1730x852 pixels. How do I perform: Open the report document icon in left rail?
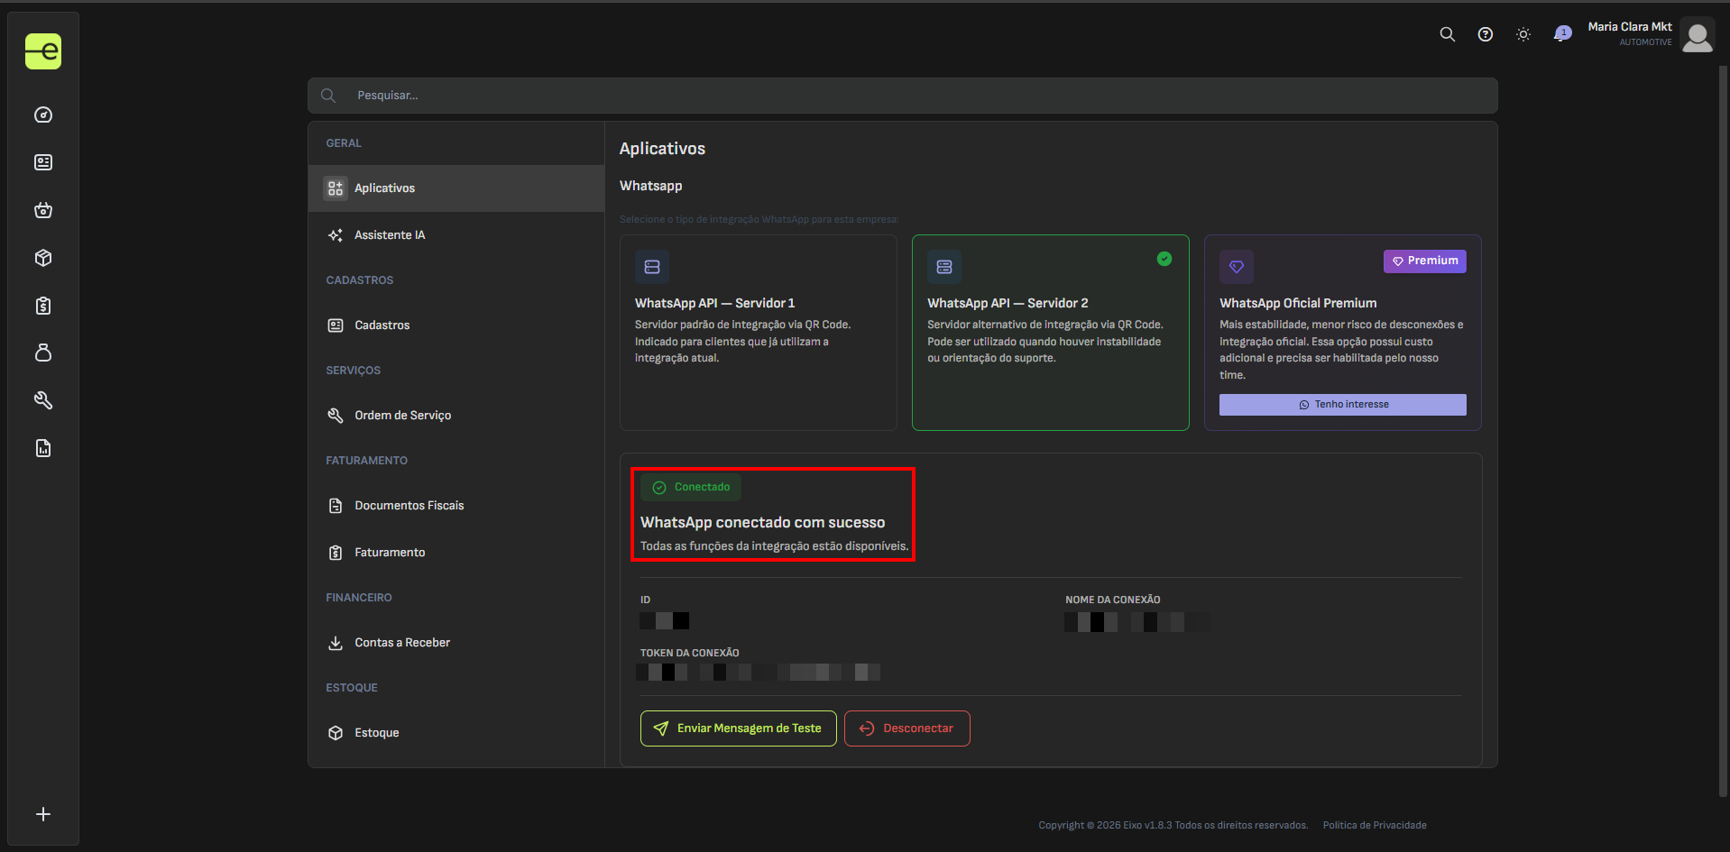[43, 448]
